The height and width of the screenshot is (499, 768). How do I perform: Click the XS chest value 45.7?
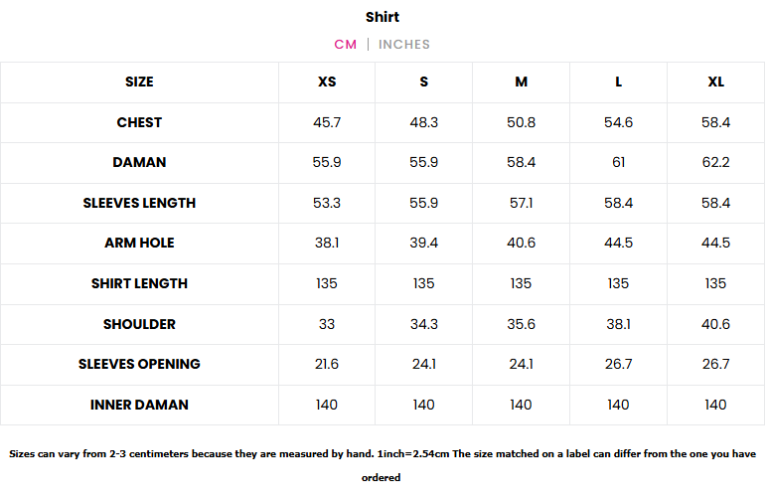327,122
